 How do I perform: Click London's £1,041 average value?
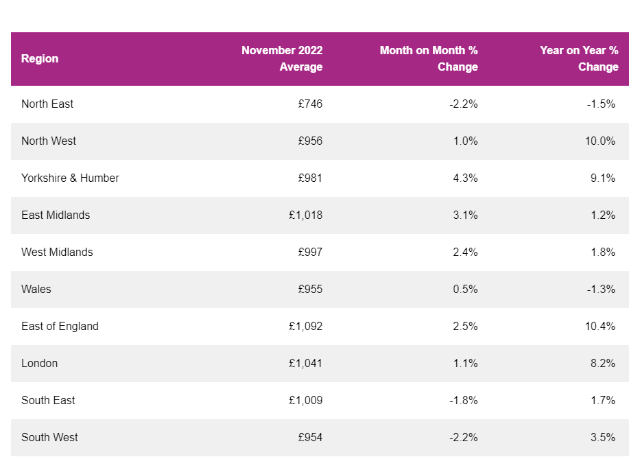tap(306, 364)
